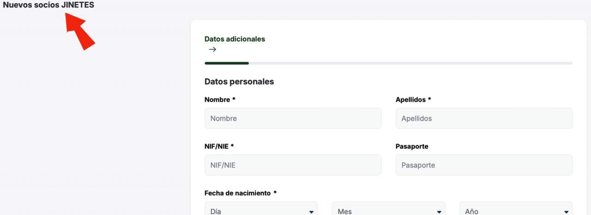Click the Nuevos socios JINETES title
This screenshot has width=591, height=215.
48,5
